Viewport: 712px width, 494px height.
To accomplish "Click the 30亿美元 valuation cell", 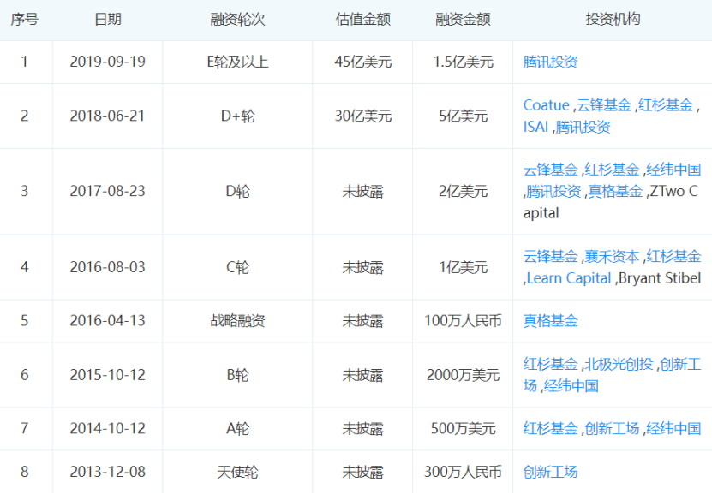I will [362, 116].
